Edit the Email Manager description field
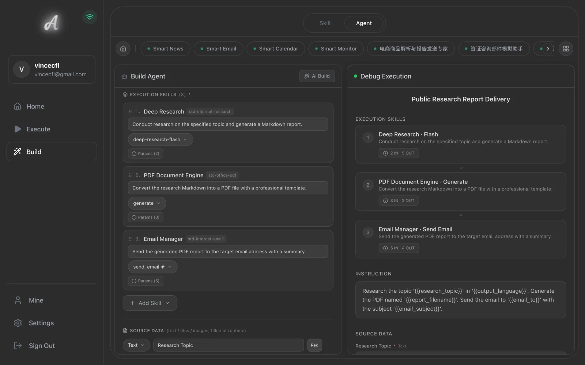585x365 pixels. [228, 251]
